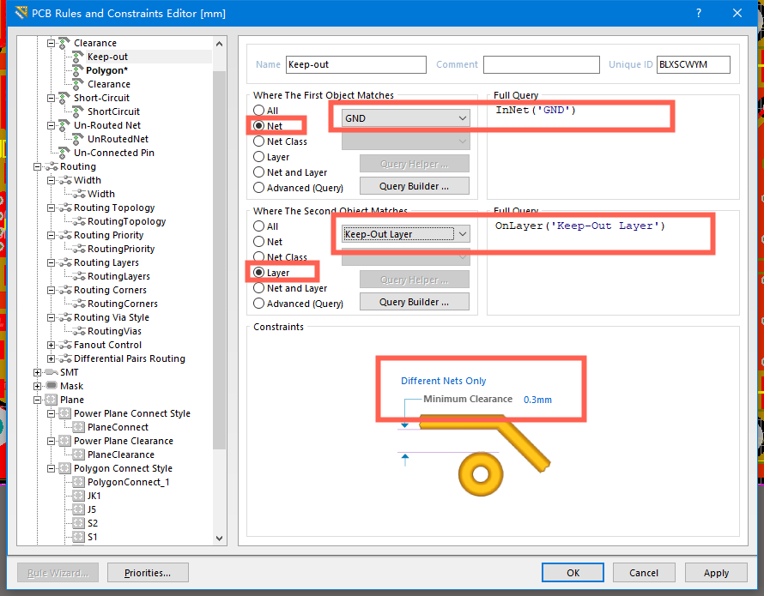This screenshot has height=596, width=764.
Task: Click the UnRoutedNet rule icon
Action: tap(77, 139)
